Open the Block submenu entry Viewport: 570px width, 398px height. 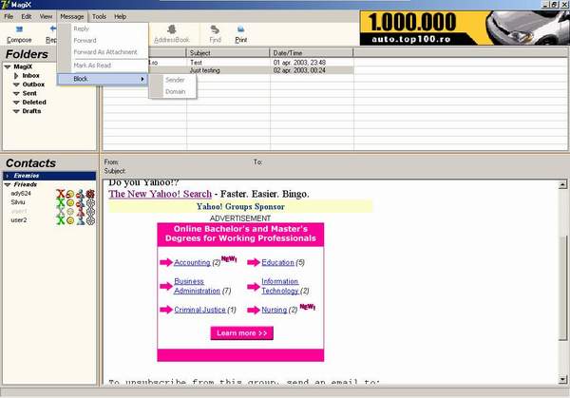pyautogui.click(x=103, y=79)
